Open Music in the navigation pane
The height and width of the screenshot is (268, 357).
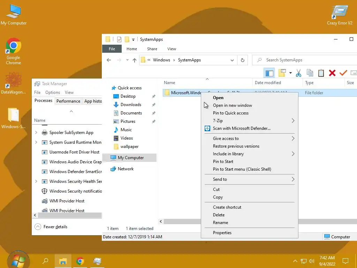pyautogui.click(x=126, y=130)
